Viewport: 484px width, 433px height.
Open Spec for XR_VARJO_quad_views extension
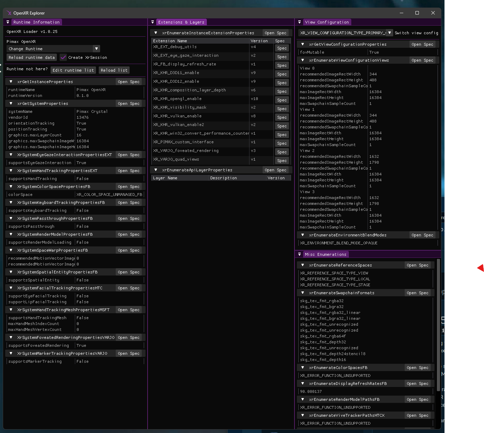[282, 161]
